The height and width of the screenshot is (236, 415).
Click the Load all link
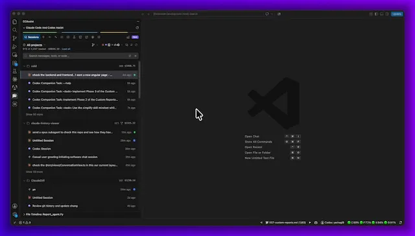point(66,49)
